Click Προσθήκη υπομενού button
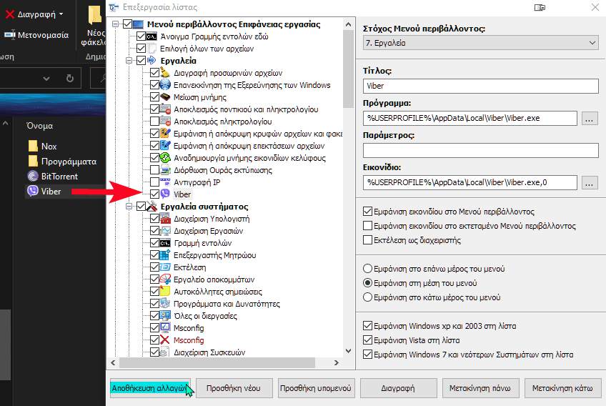Screen dimensions: 606x406 tap(315, 388)
